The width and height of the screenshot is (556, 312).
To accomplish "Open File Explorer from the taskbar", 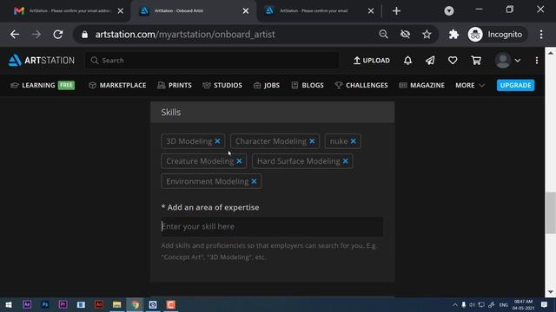I will (x=117, y=304).
